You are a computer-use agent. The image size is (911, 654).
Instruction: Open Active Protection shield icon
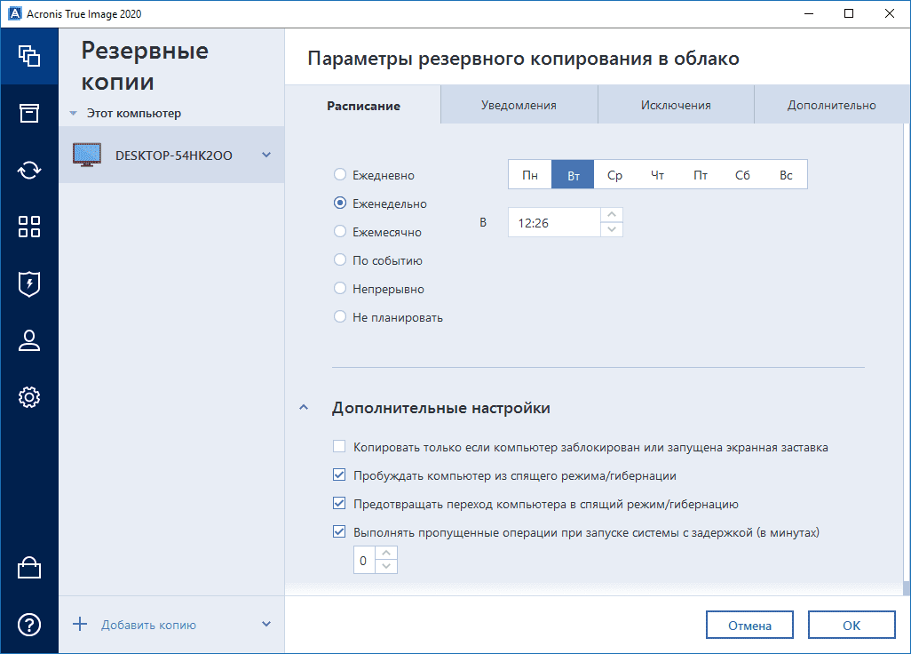(29, 283)
